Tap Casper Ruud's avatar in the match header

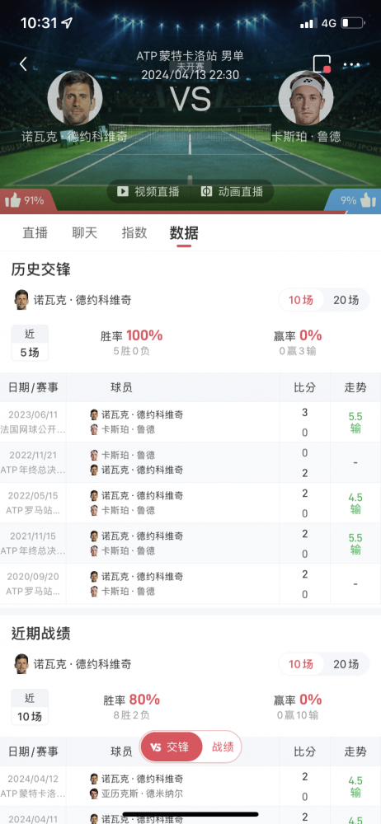coord(306,98)
